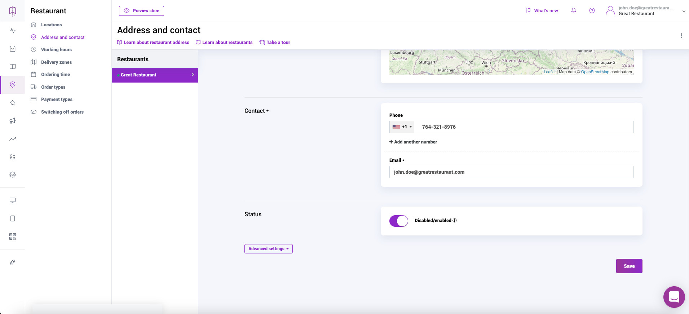Open the three-dot more options menu
689x314 pixels.
pyautogui.click(x=681, y=36)
